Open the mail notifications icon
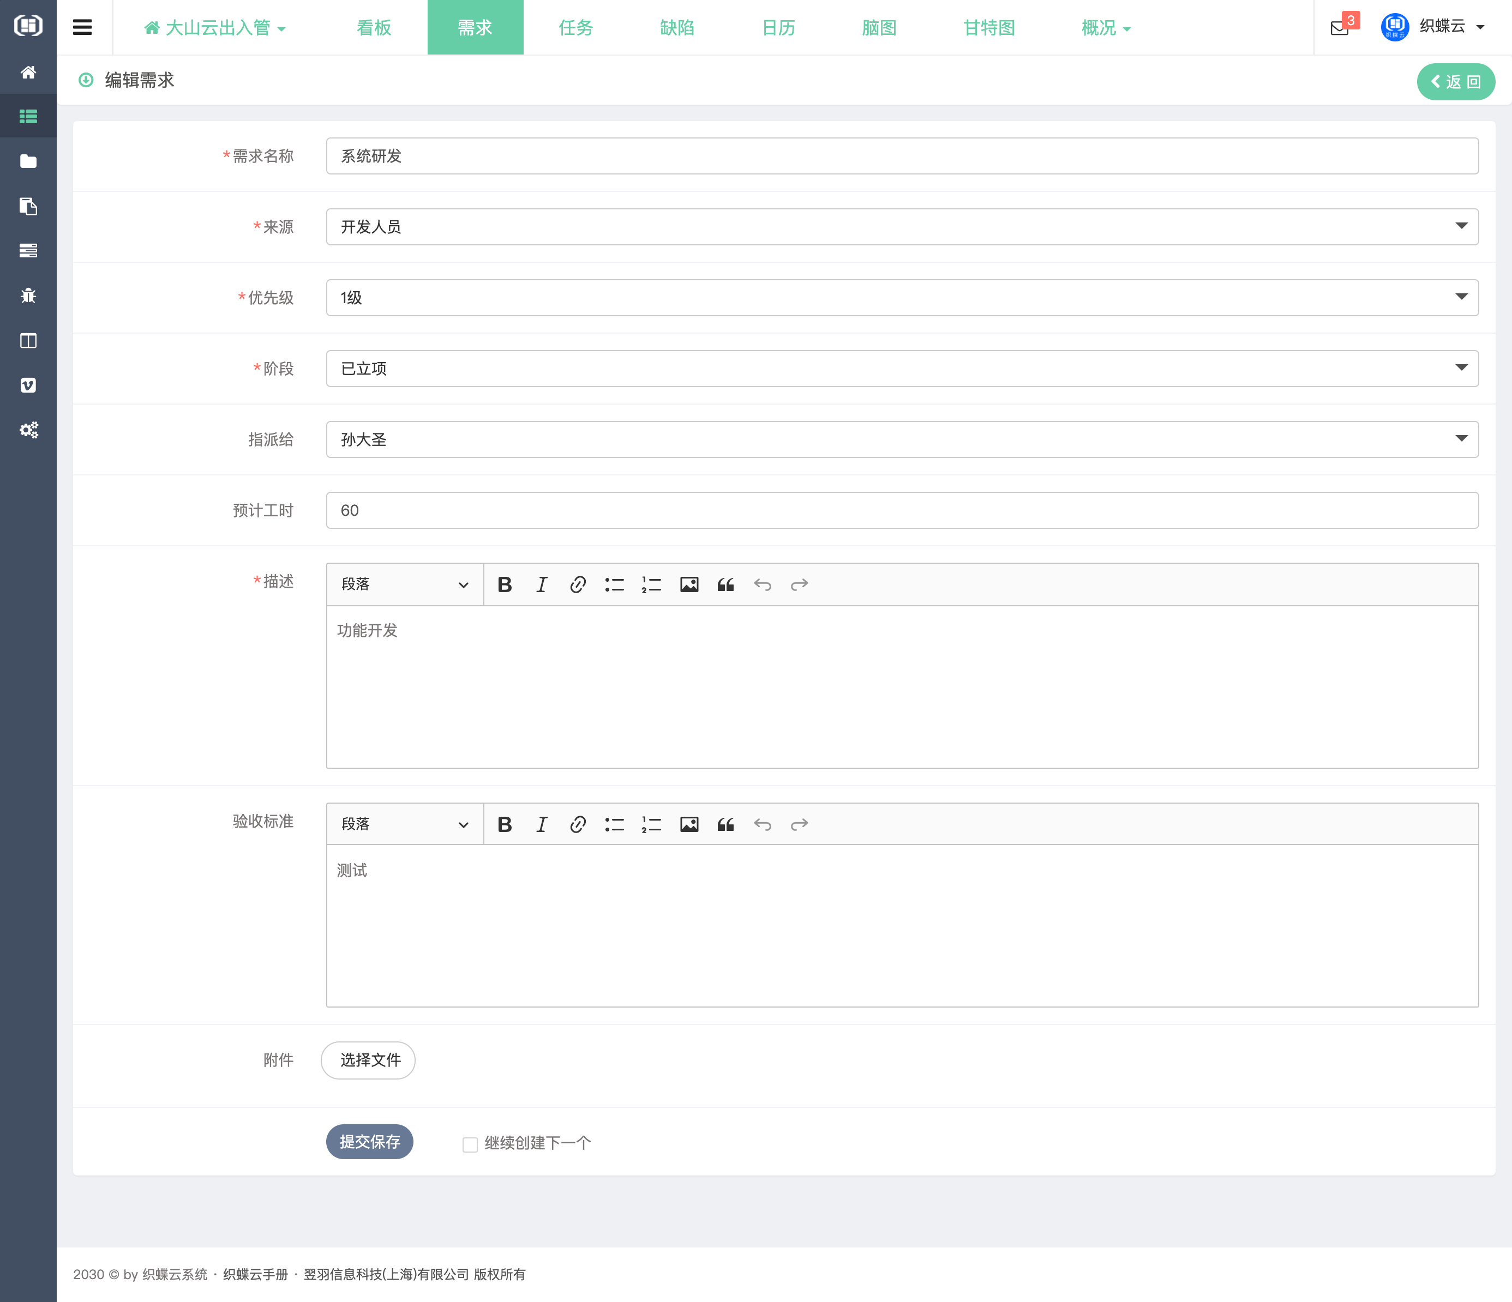Image resolution: width=1512 pixels, height=1302 pixels. point(1339,28)
